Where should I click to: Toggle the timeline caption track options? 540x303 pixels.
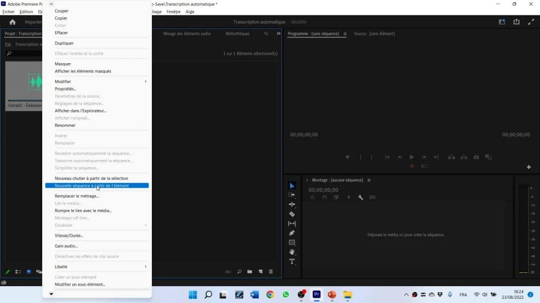click(372, 198)
